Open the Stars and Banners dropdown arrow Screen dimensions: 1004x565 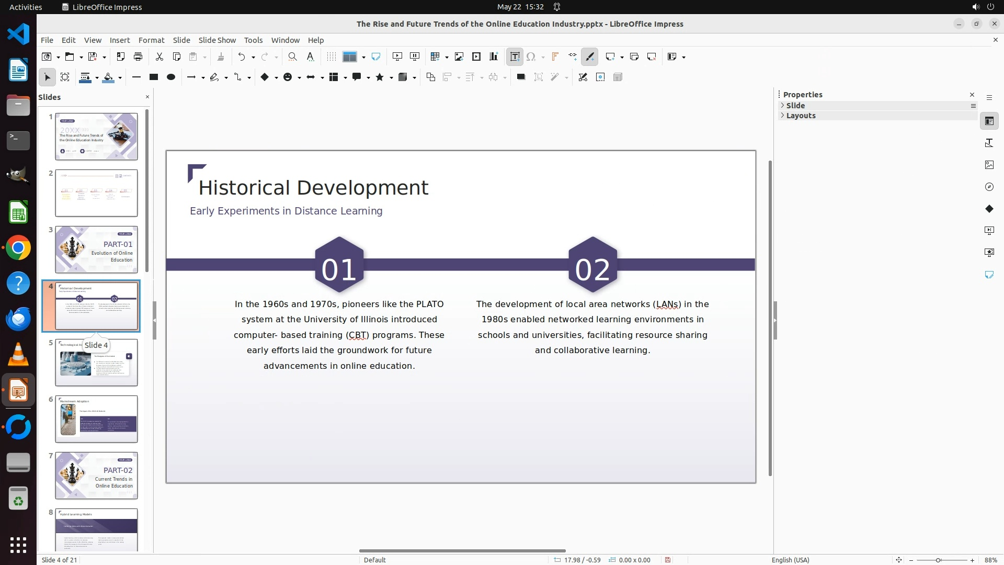pyautogui.click(x=392, y=77)
